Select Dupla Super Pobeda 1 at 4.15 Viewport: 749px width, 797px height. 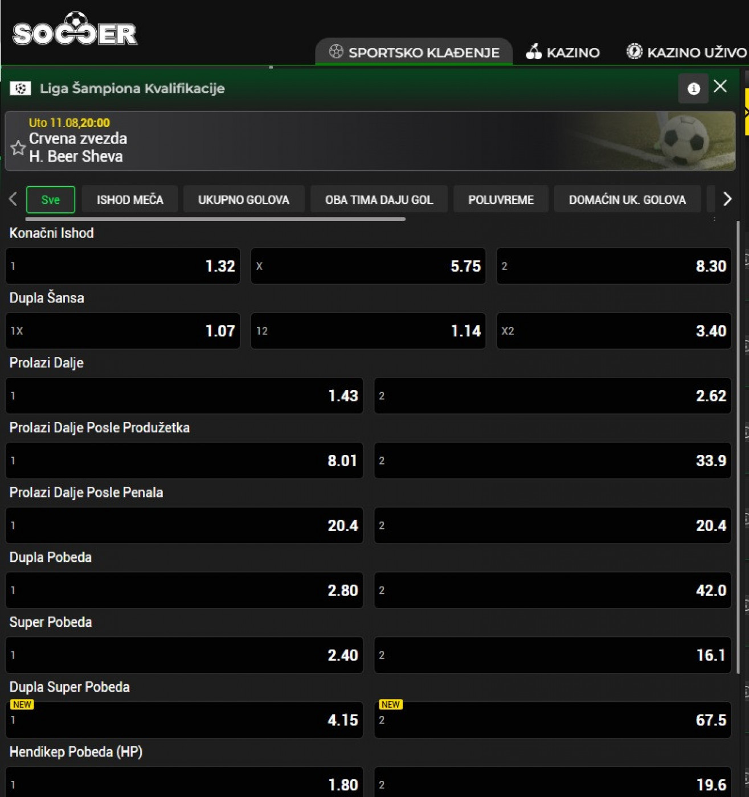tap(184, 720)
